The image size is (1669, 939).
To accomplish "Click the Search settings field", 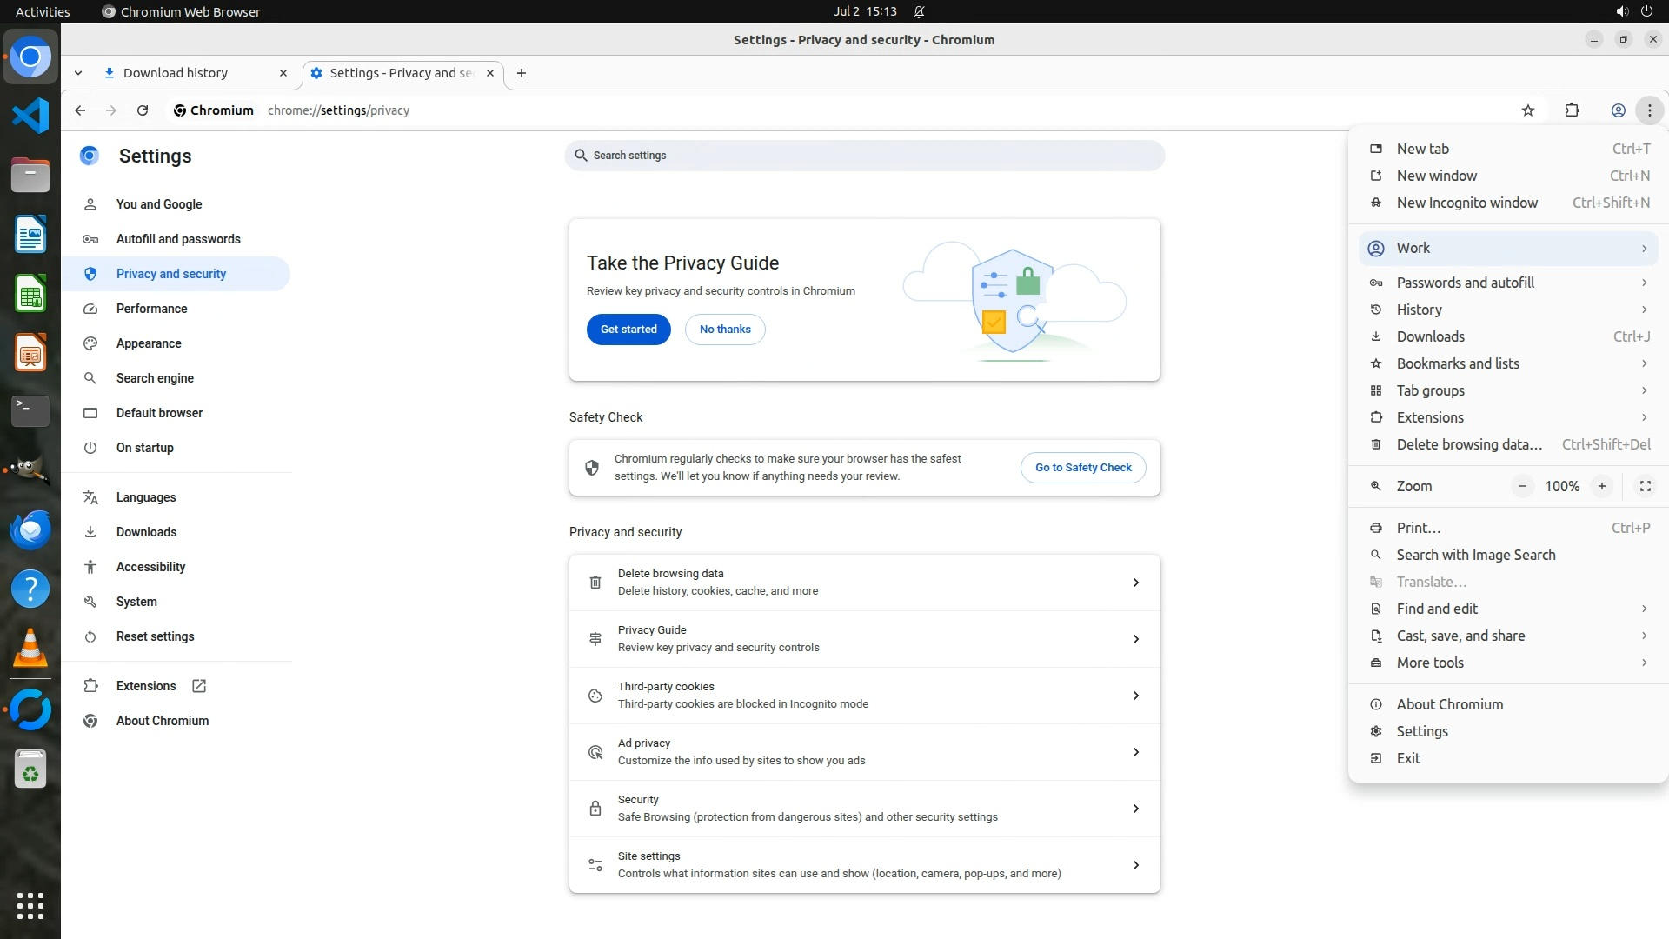I will (x=864, y=156).
